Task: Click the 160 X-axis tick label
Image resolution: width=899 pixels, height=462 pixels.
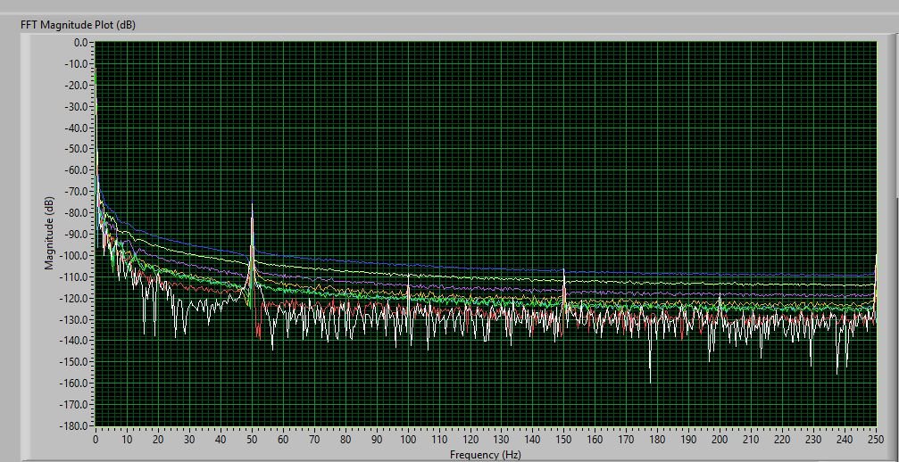Action: 595,439
